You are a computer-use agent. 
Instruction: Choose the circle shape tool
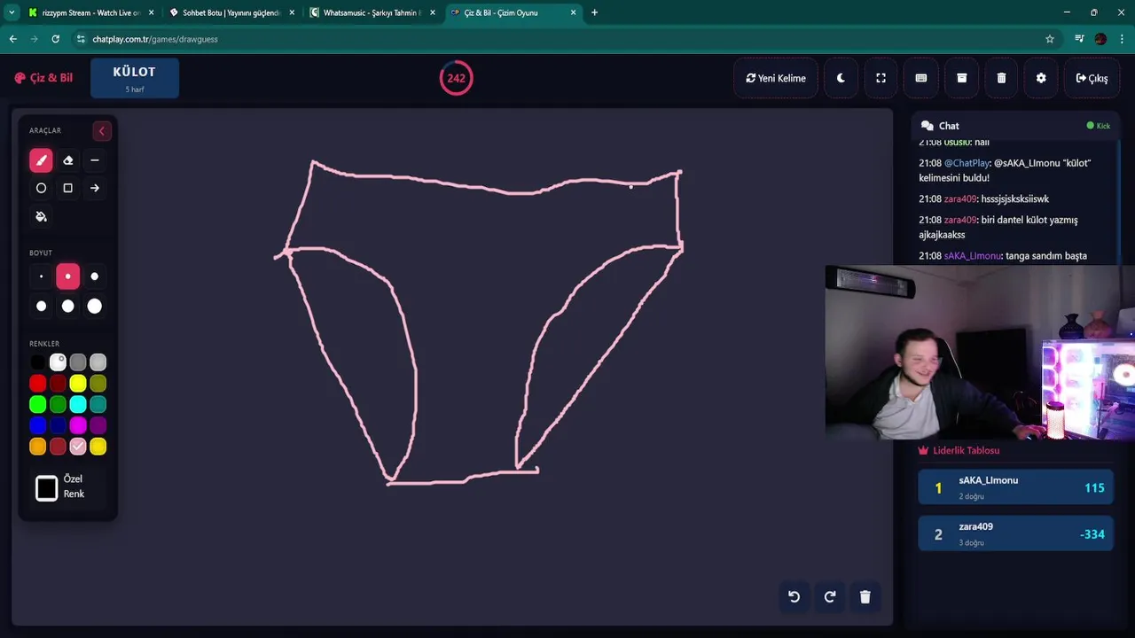(x=41, y=188)
